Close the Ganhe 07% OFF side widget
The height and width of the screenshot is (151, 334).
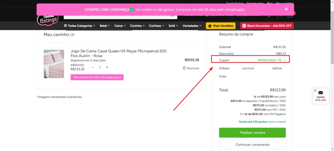point(315,91)
